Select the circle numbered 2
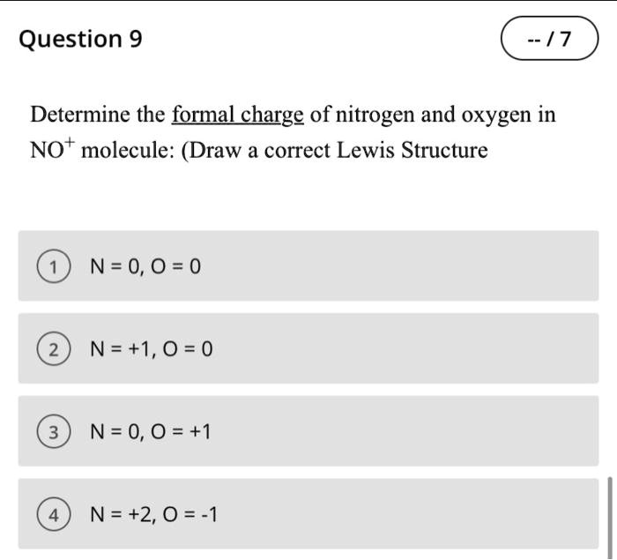The image size is (617, 560). coord(55,350)
